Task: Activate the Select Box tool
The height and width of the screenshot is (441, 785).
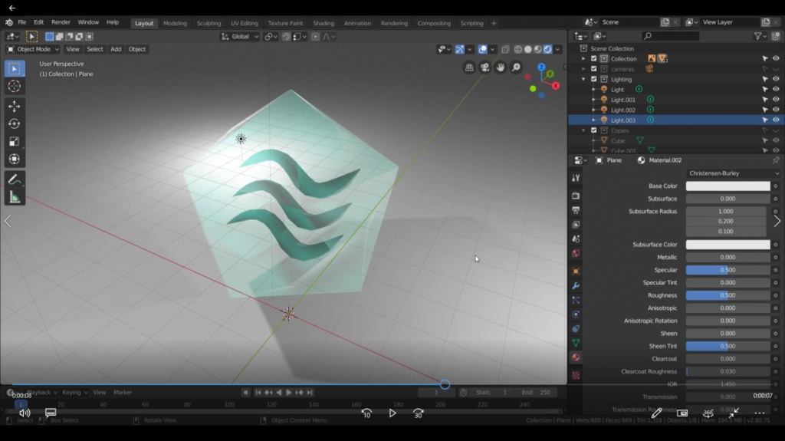Action: (14, 69)
